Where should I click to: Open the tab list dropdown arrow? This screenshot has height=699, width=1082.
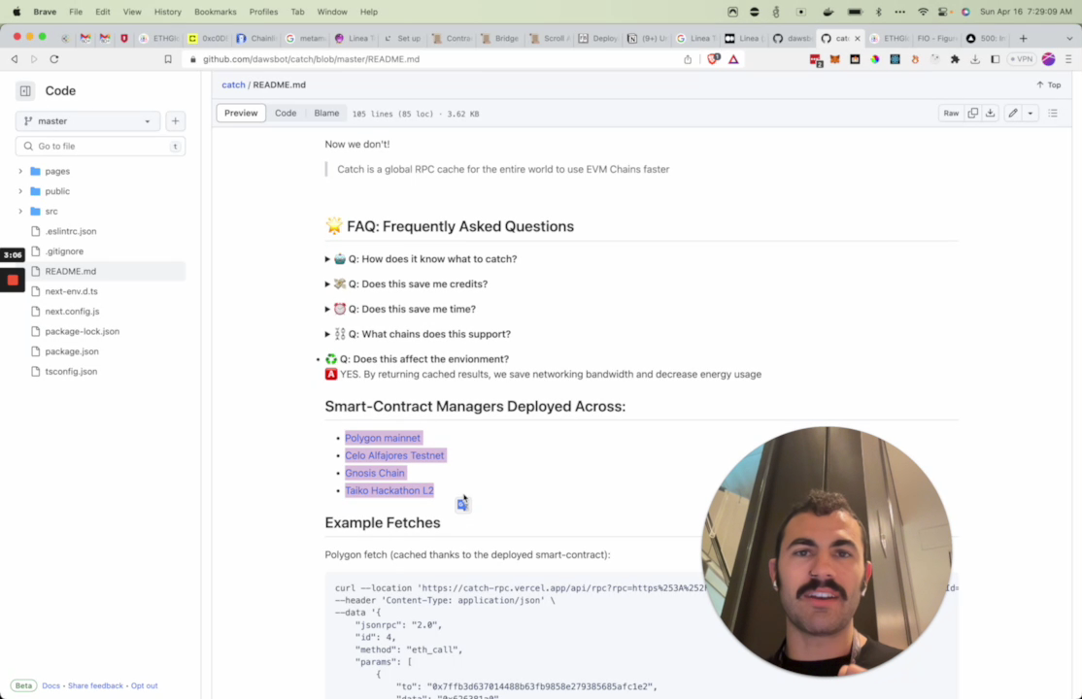[1069, 39]
